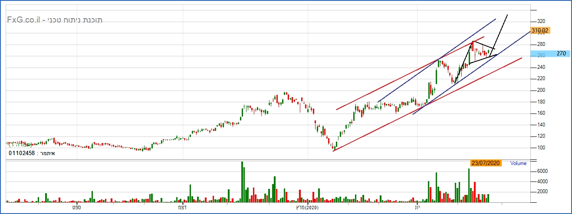
Task: Select the tallest green volume bar
Action: tap(242, 182)
